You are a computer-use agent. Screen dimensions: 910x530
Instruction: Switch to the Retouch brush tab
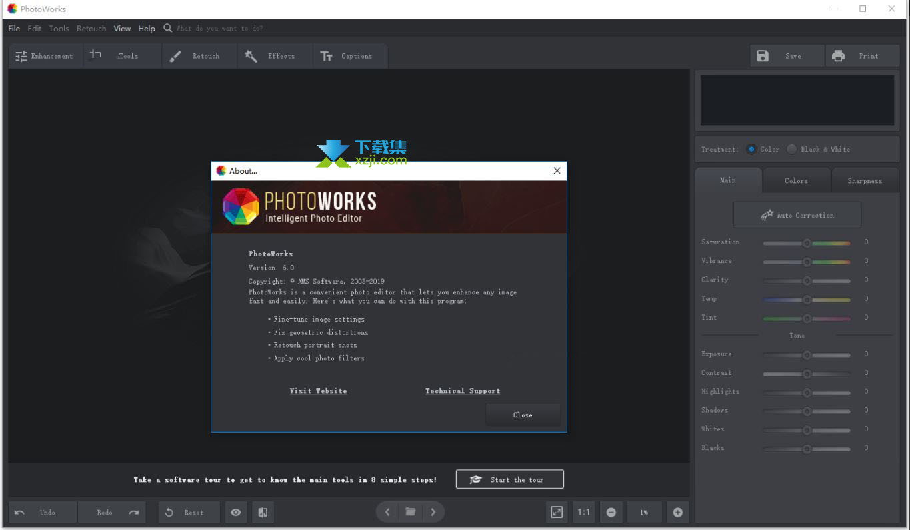[199, 56]
